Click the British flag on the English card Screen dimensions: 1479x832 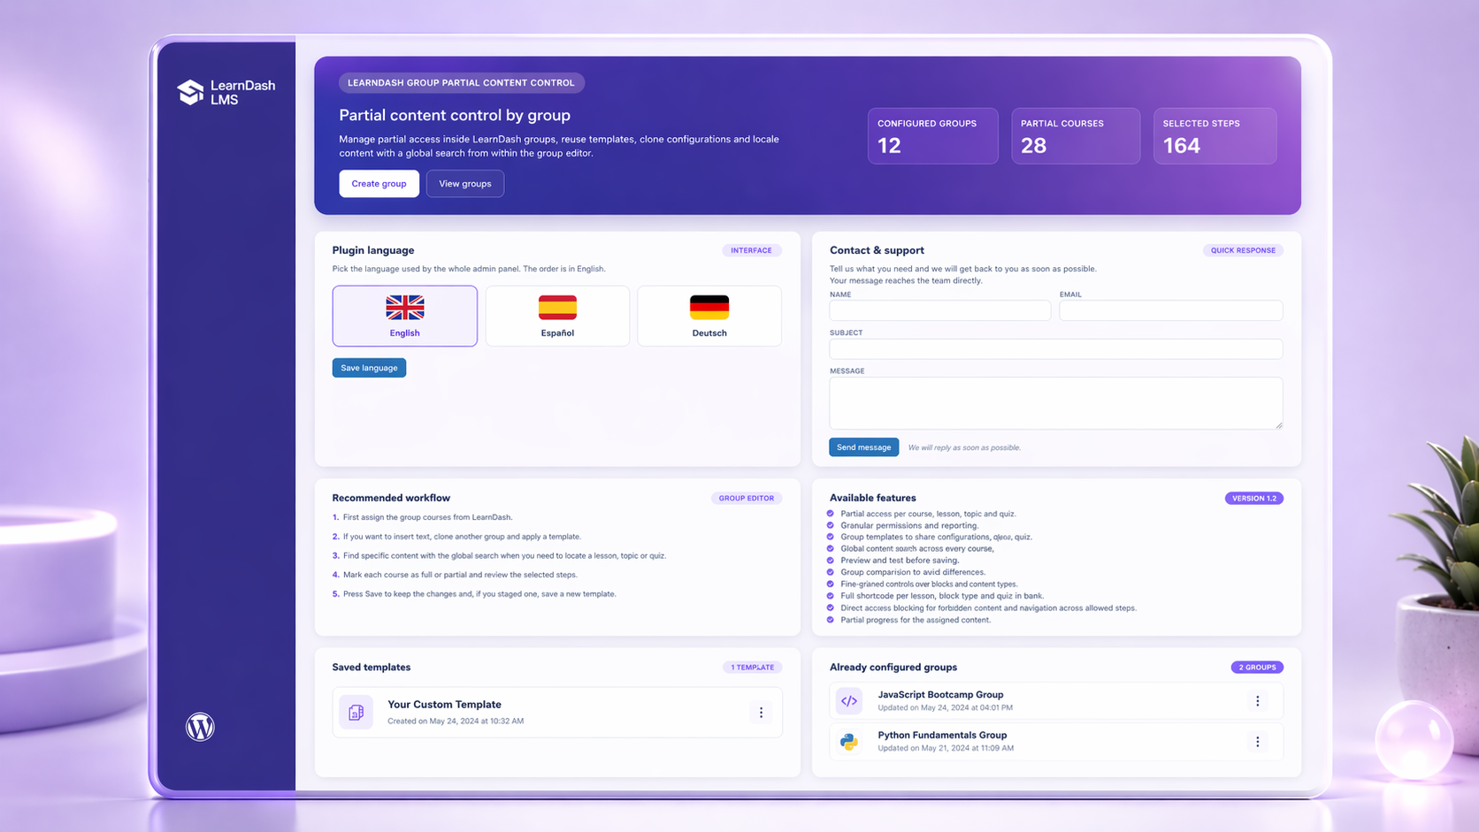click(404, 307)
